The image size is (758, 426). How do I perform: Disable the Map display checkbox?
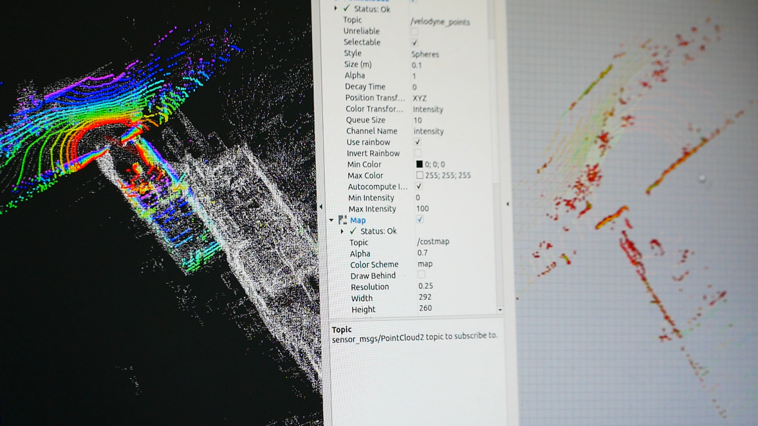point(419,219)
